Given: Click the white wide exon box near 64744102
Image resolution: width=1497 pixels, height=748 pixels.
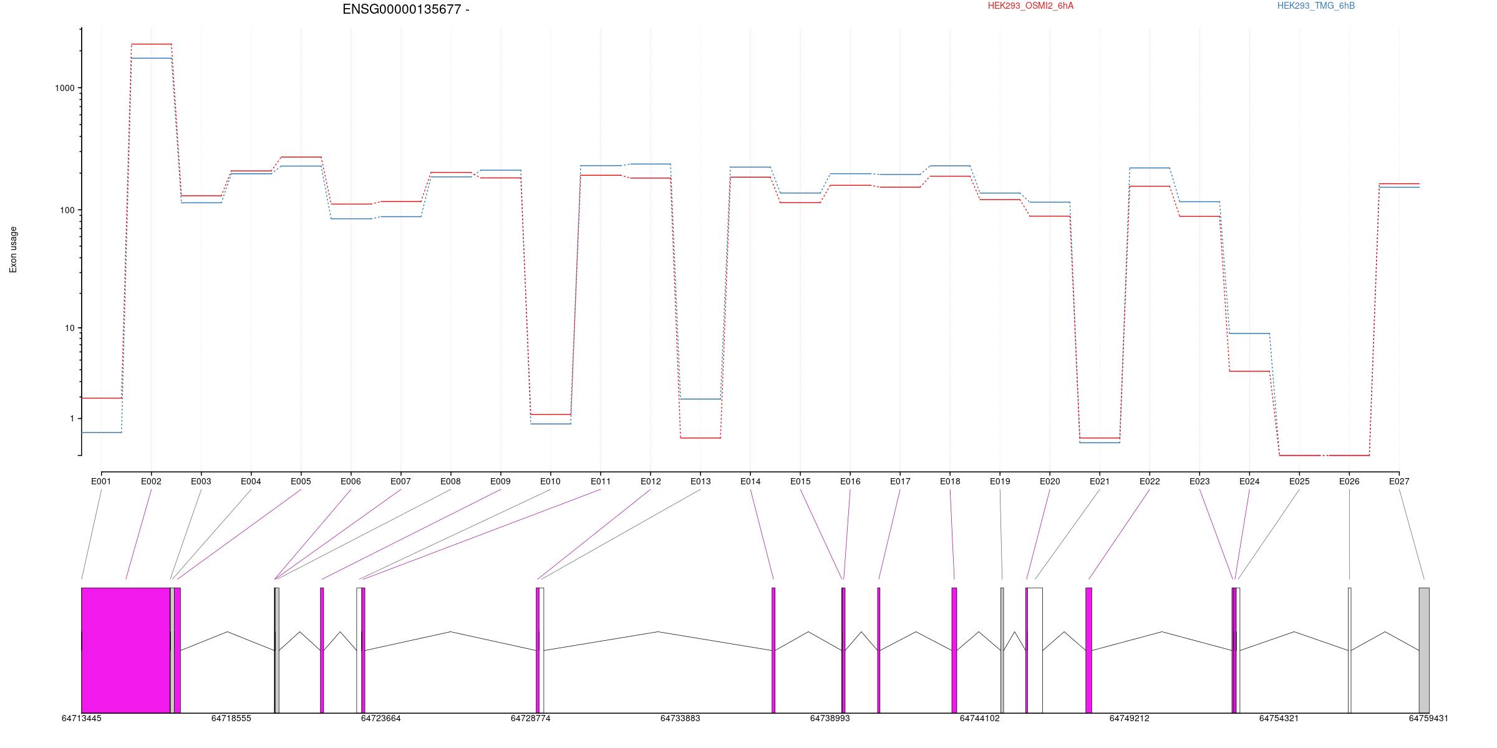Looking at the screenshot, I should (1035, 650).
